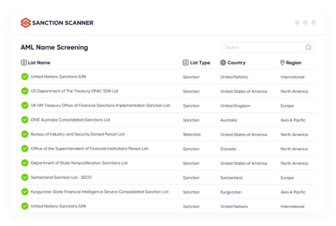The width and height of the screenshot is (336, 226).
Task: Toggle the Switzerland Sanction List SECO checkmark
Action: coord(25,177)
